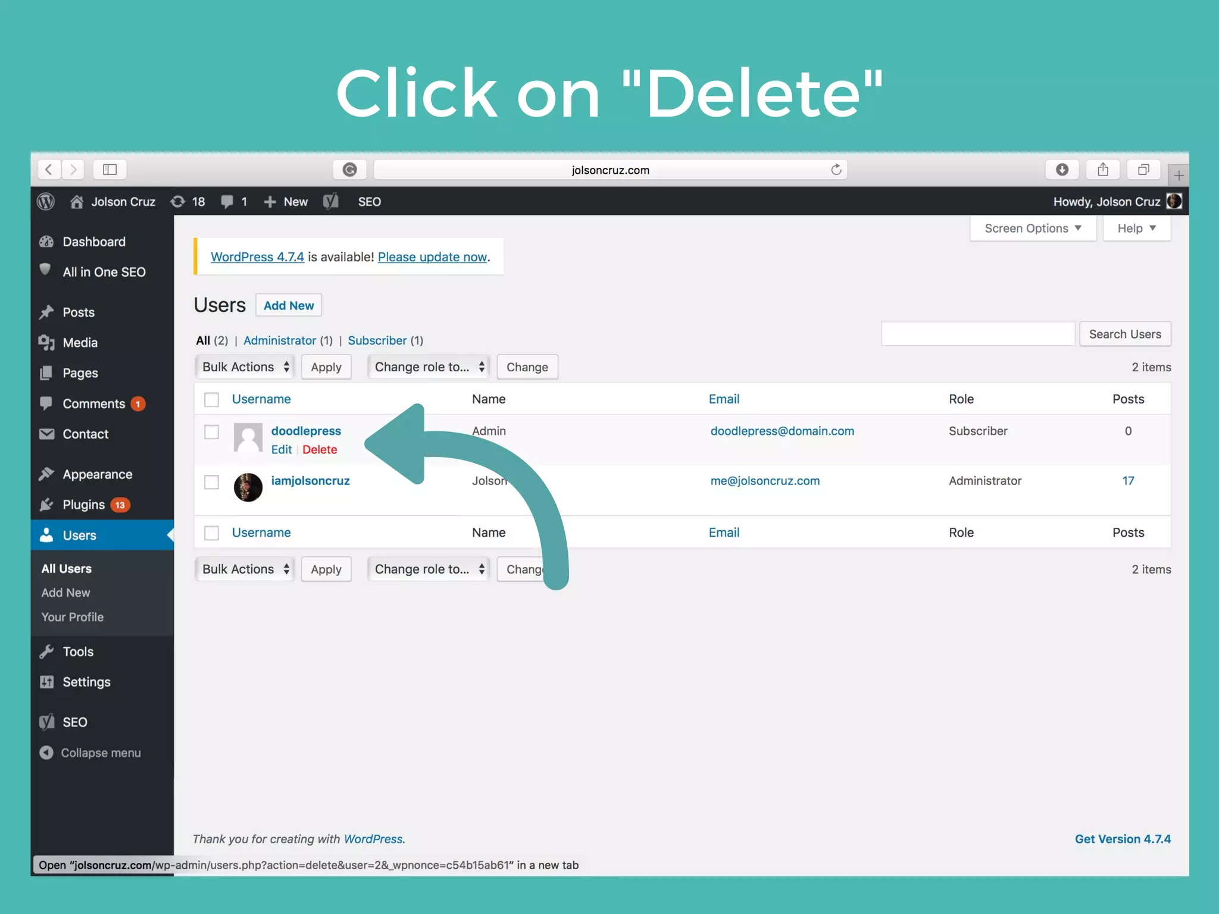This screenshot has height=914, width=1219.
Task: Select the doodlepress row checkbox
Action: point(211,431)
